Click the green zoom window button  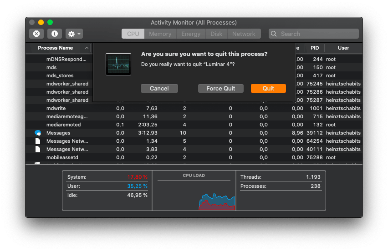[x=50, y=22]
